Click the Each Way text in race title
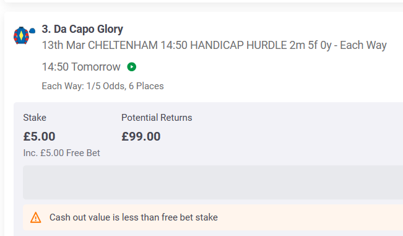This screenshot has width=403, height=236. tap(363, 45)
